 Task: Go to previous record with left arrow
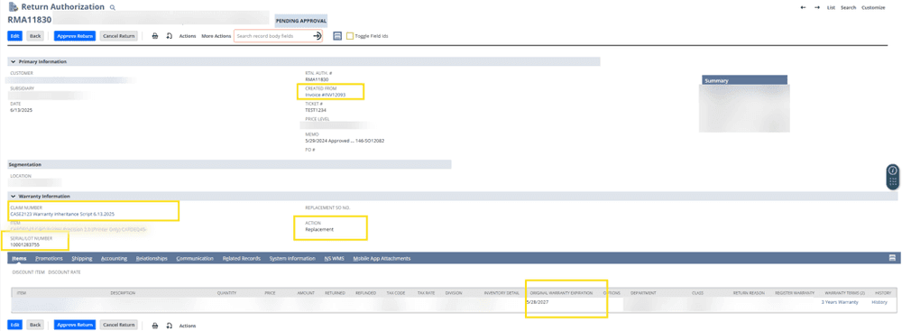[x=803, y=7]
